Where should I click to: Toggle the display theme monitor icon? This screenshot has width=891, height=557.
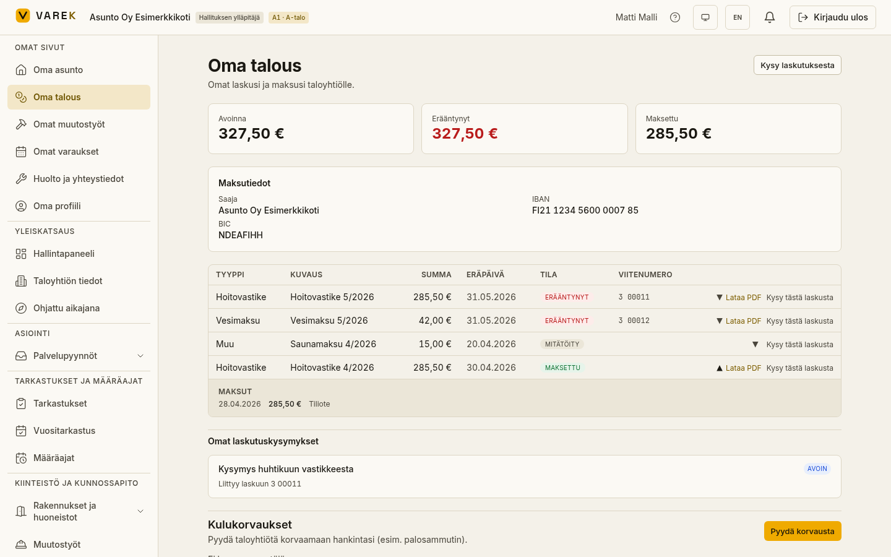(x=705, y=17)
